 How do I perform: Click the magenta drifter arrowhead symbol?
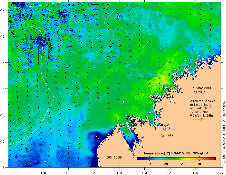pyautogui.click(x=163, y=136)
